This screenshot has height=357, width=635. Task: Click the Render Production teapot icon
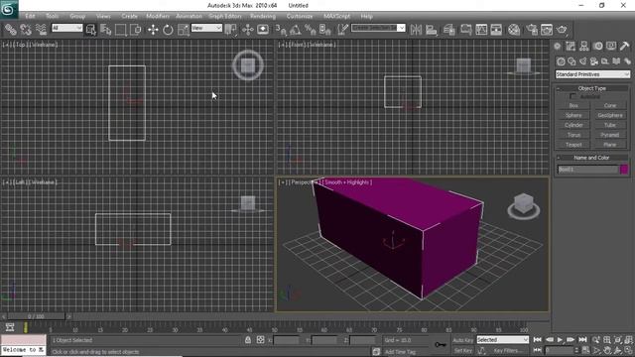coord(562,29)
